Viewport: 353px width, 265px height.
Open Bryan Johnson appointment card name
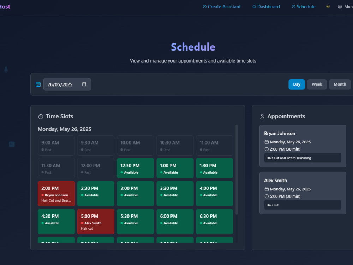point(279,134)
